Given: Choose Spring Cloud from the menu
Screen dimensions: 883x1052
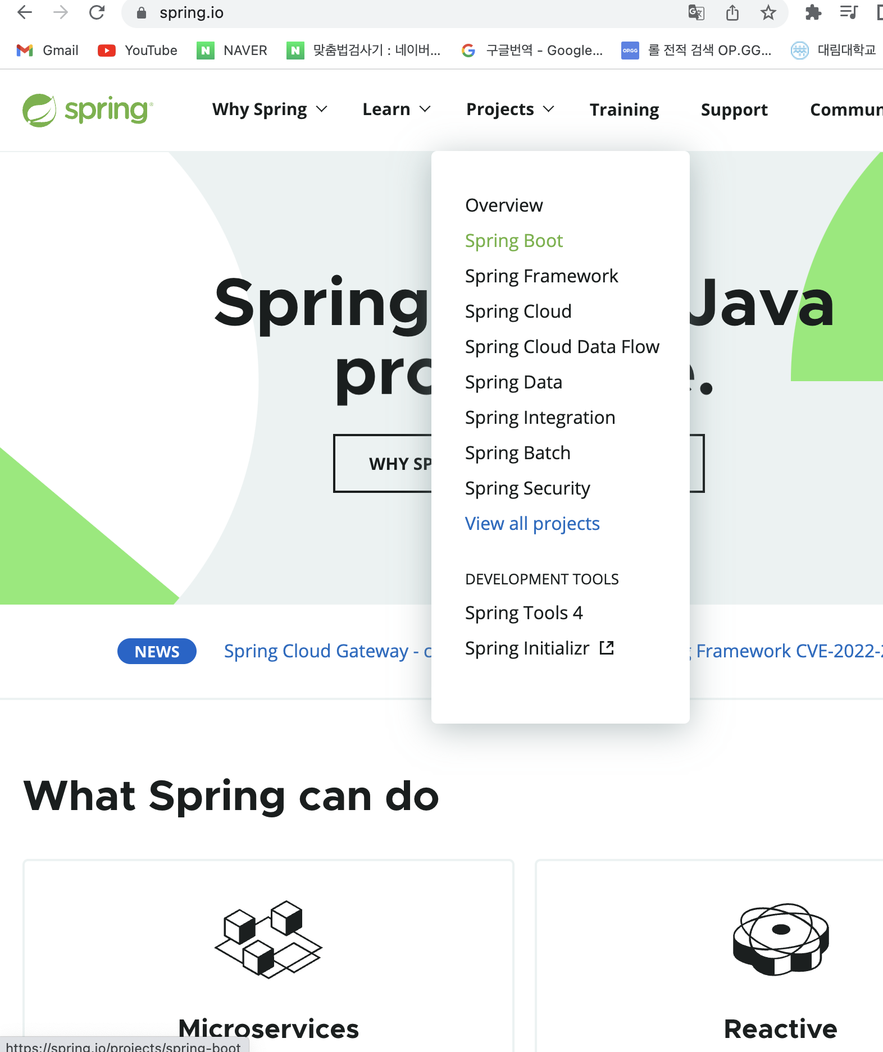Looking at the screenshot, I should pos(518,312).
